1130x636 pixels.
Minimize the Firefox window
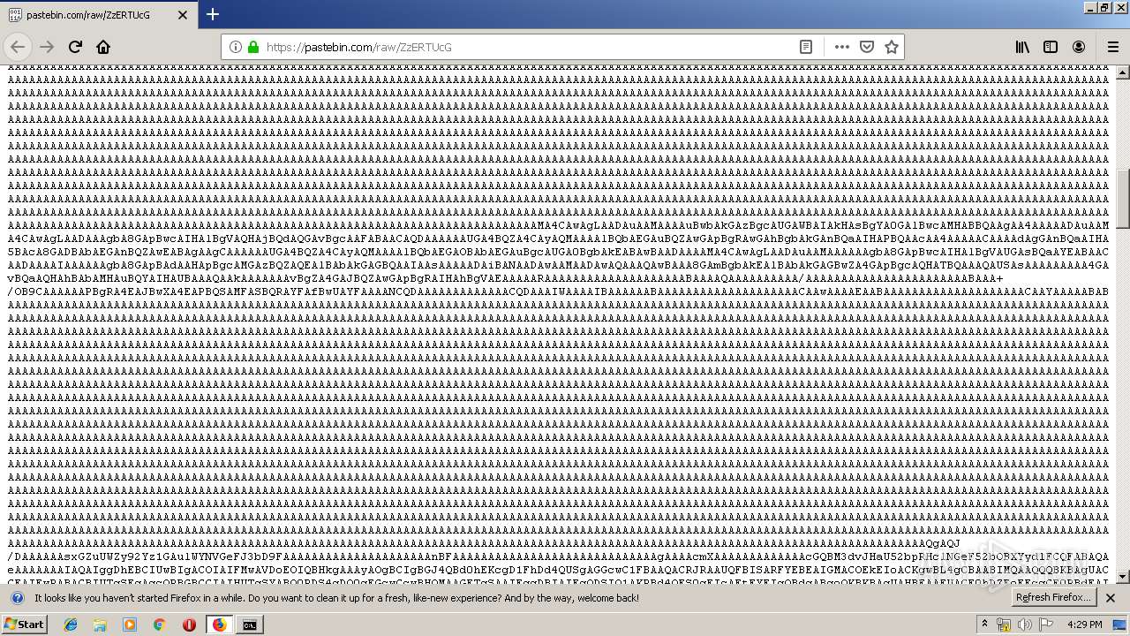click(1089, 7)
